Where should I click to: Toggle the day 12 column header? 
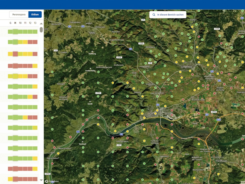[x=30, y=23]
